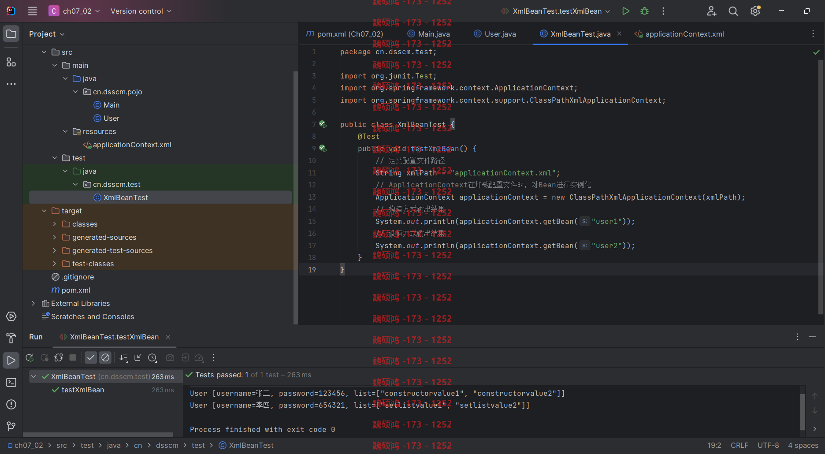Rerun the test in Run panel
This screenshot has height=454, width=825.
[30, 358]
